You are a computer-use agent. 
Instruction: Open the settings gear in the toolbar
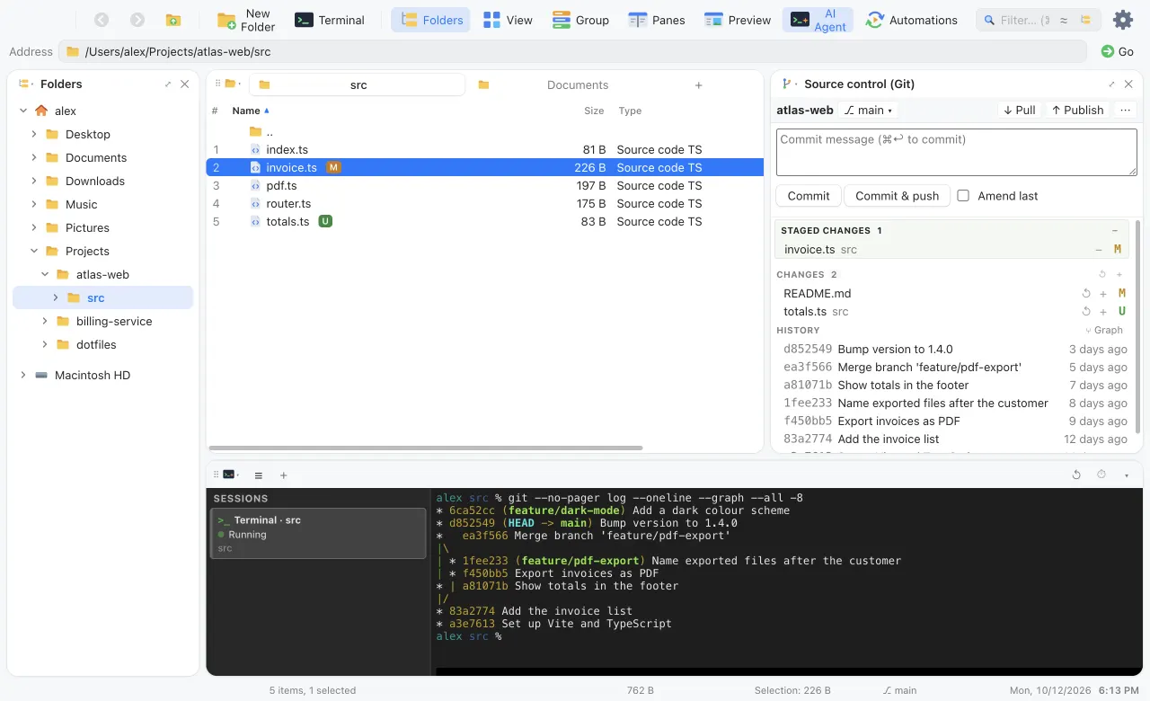[1123, 20]
